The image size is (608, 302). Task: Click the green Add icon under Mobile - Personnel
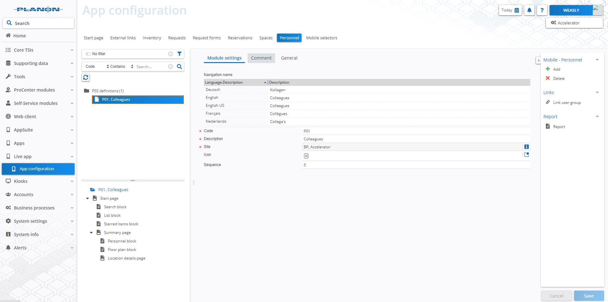tap(548, 69)
